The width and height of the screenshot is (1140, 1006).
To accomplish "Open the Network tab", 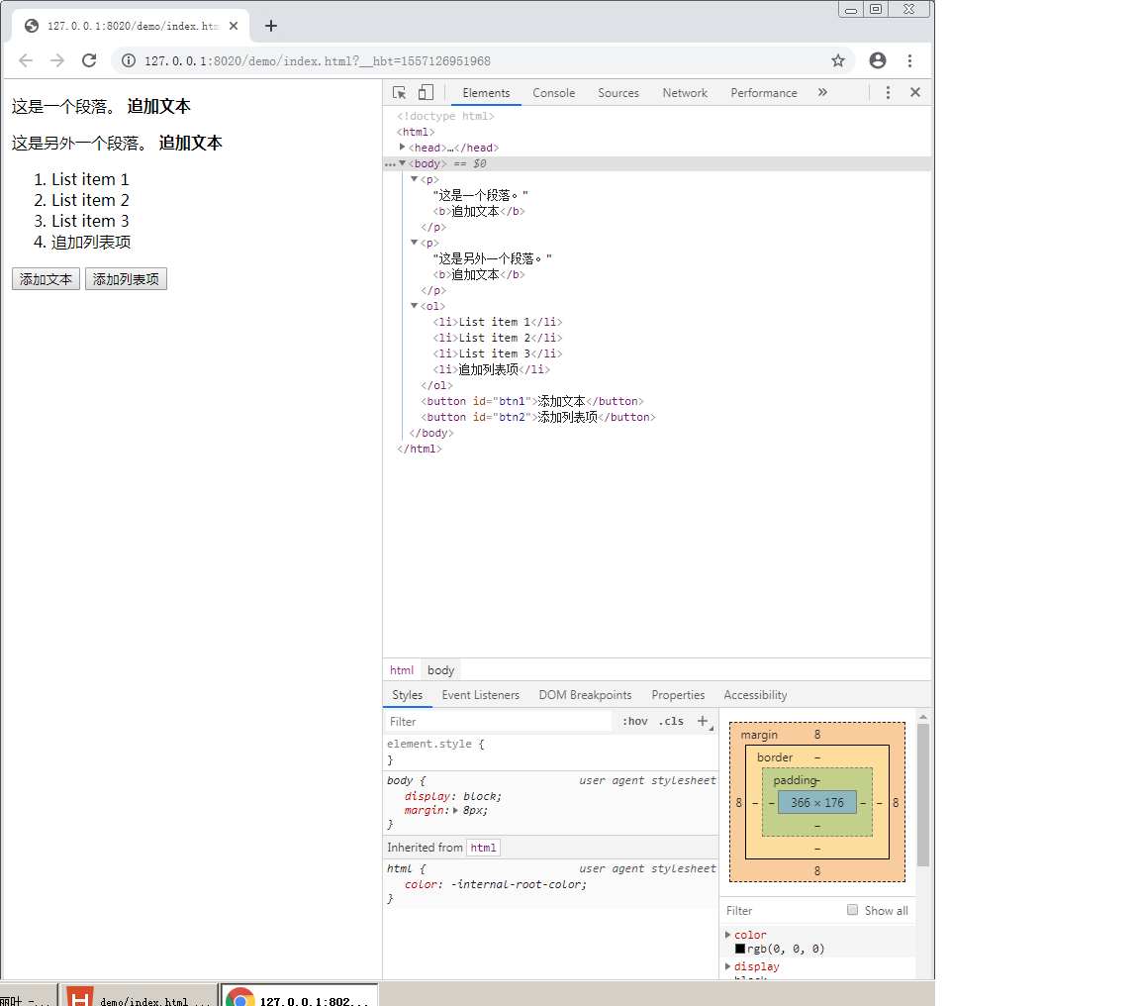I will pos(684,93).
